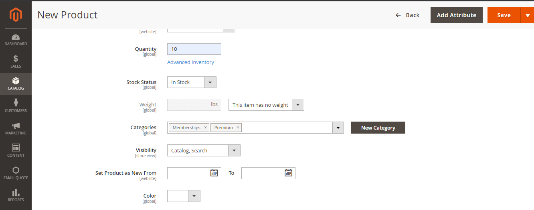The image size is (534, 210).
Task: Click the Visibility label
Action: [146, 150]
